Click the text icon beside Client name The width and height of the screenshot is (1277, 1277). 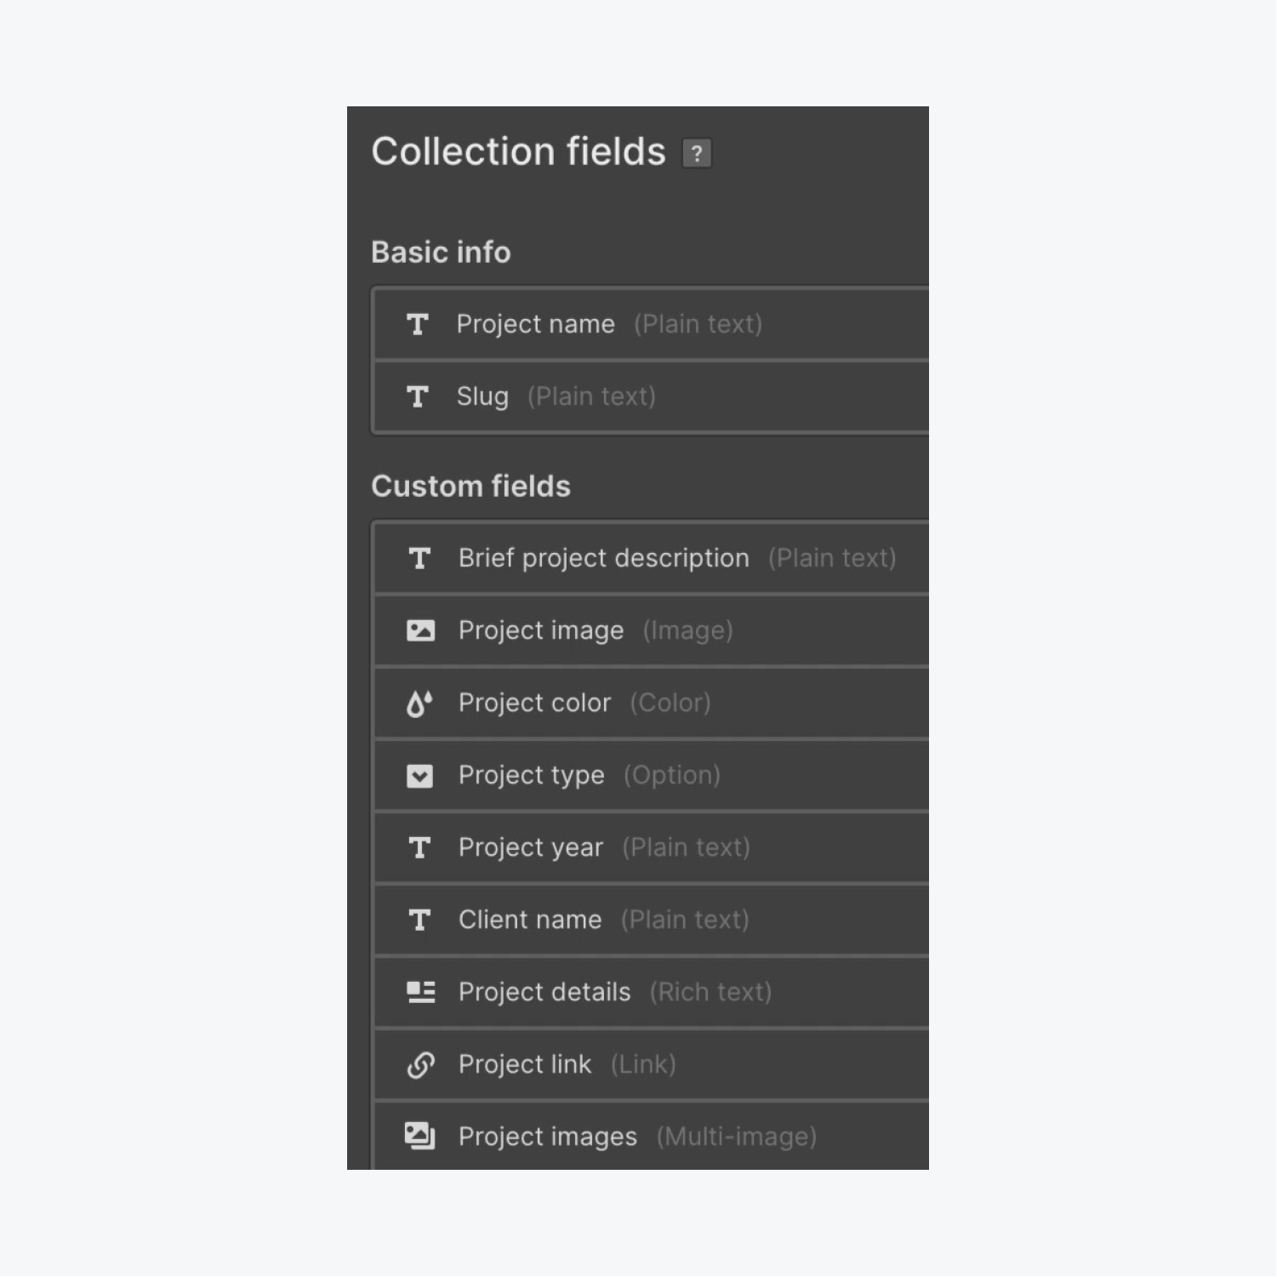click(419, 920)
